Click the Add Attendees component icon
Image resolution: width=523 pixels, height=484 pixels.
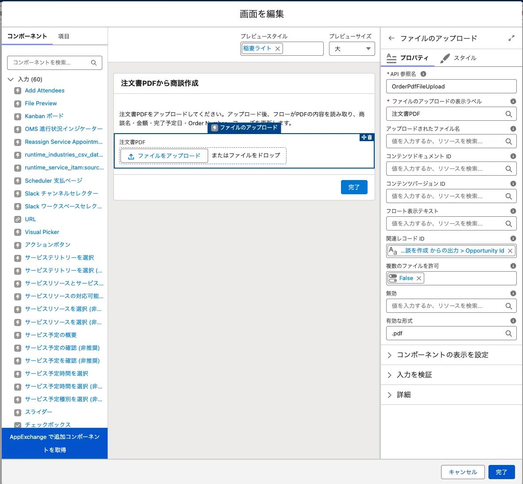tap(18, 91)
